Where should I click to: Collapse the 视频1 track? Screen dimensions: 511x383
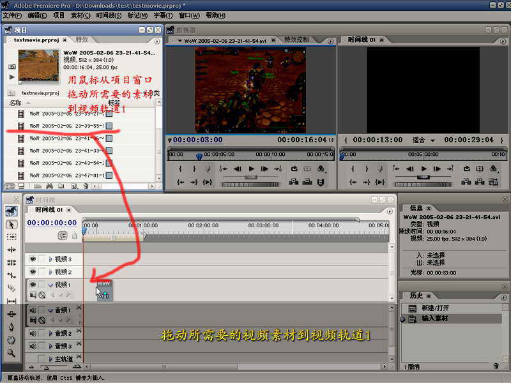pos(50,285)
